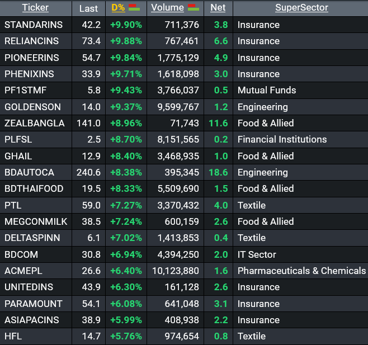
Task: Click the Last column header
Action: (x=88, y=8)
